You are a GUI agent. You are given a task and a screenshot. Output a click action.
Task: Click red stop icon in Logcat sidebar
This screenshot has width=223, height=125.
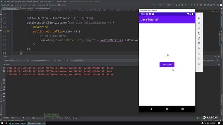[x=4, y=101]
